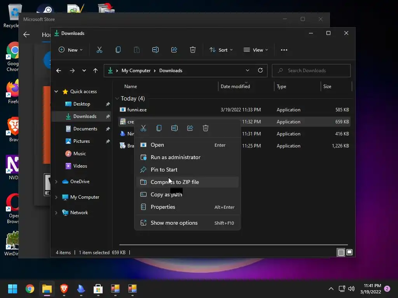Expand the My Computer tree node
Screen dimensions: 398x298
(x=56, y=197)
